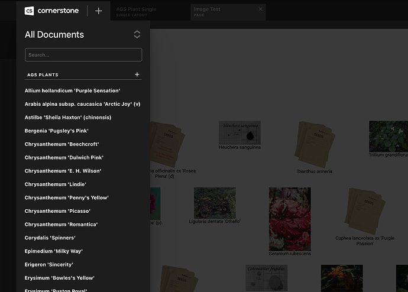Close the Image Test tab
Screen dimensions: 408x292
[260, 9]
